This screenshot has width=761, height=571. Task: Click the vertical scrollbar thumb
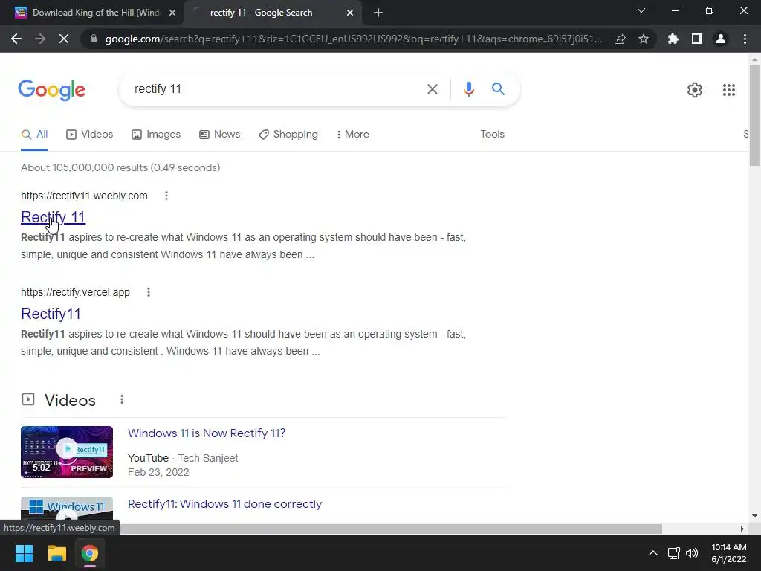[x=754, y=115]
